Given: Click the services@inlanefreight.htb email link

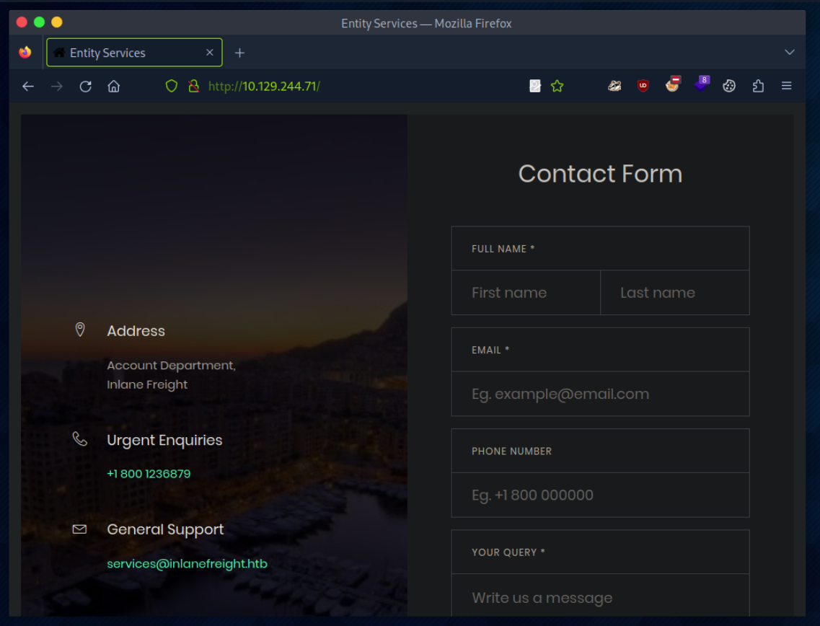Looking at the screenshot, I should pos(187,564).
